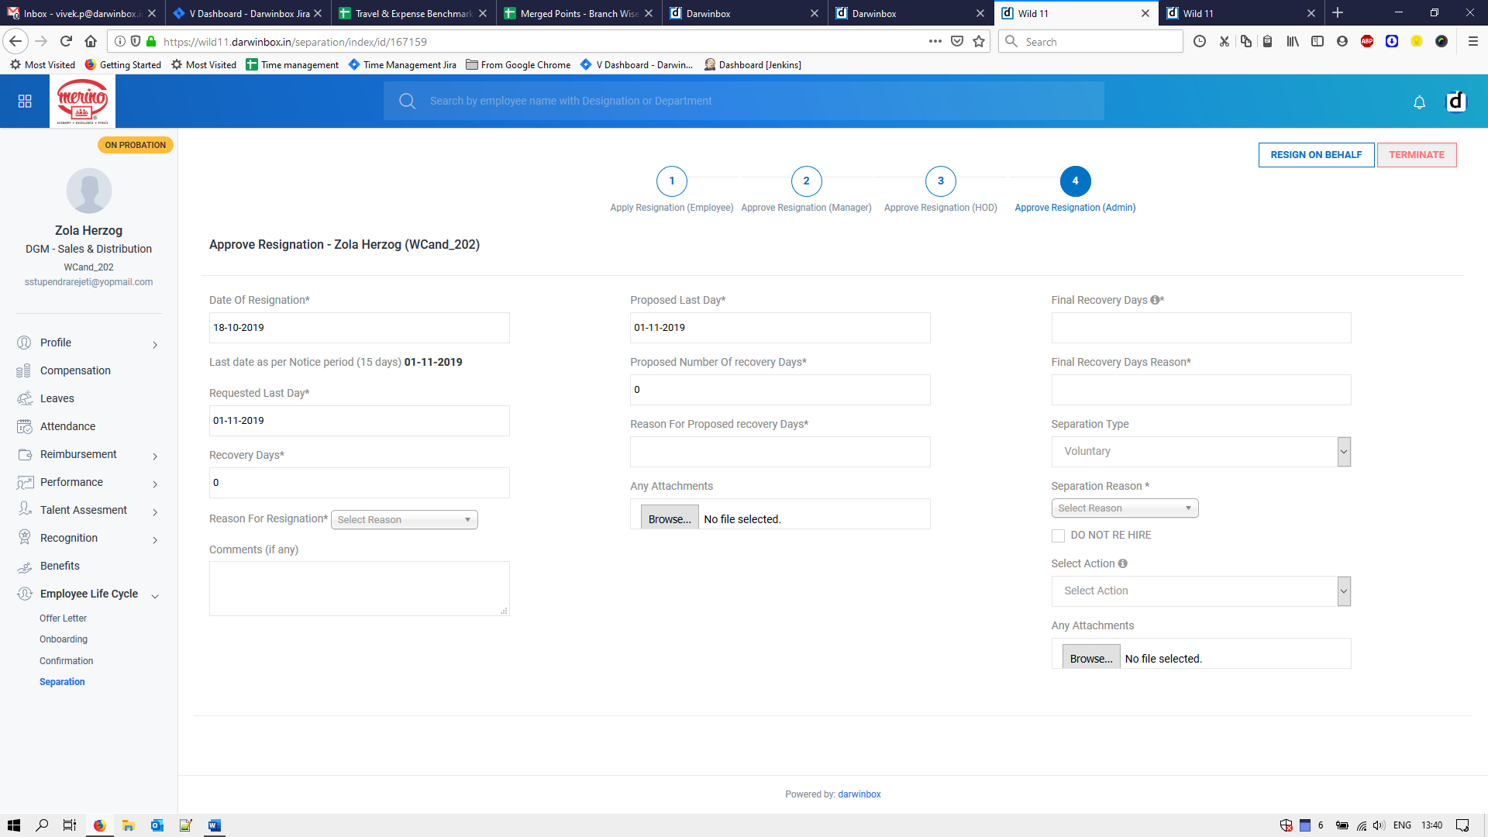Open the Onboarding submenu item
The image size is (1488, 837).
[x=64, y=639]
